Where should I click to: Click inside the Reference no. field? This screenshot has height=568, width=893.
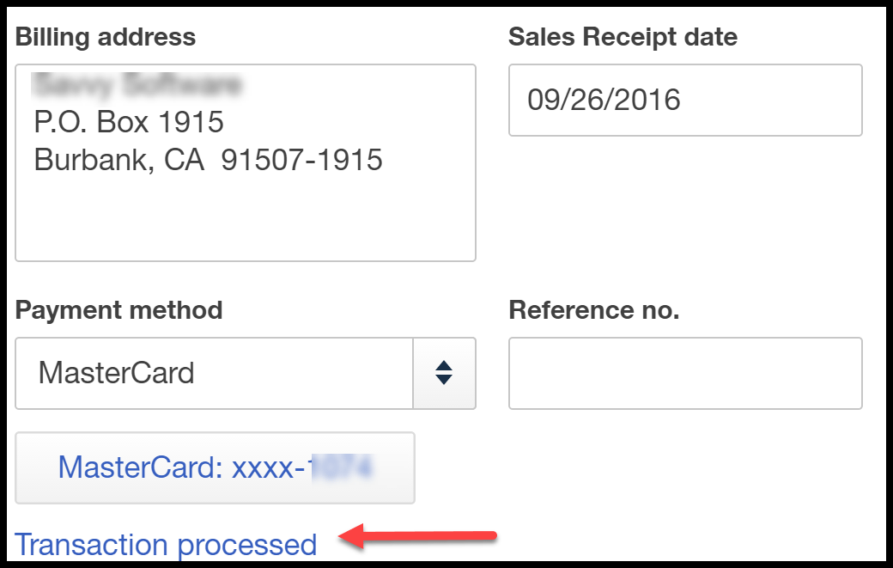point(684,374)
